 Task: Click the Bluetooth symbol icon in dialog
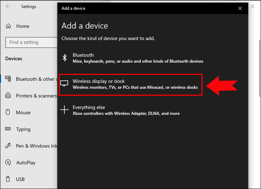tap(64, 58)
